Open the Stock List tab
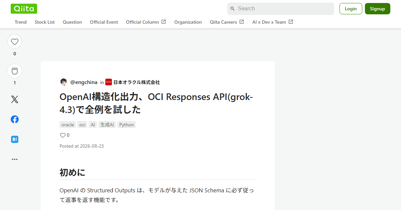The image size is (401, 210). pyautogui.click(x=45, y=22)
